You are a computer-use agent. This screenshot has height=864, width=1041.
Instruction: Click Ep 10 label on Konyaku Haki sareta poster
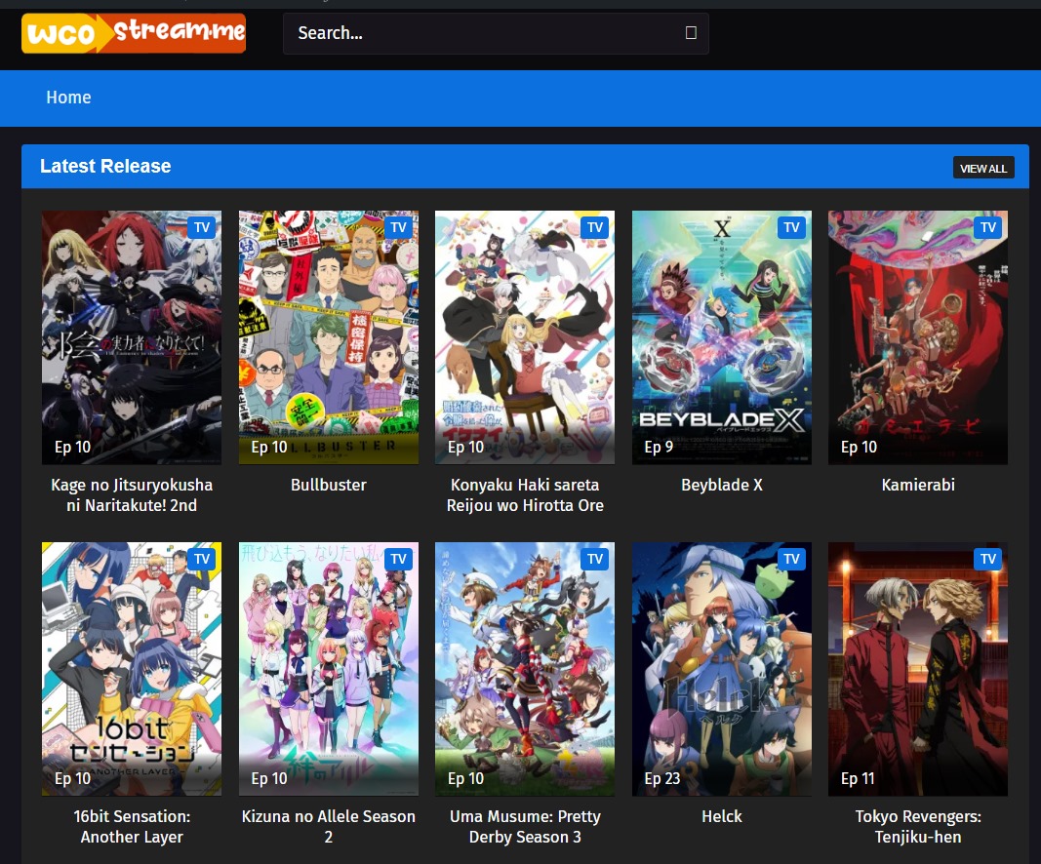[x=465, y=448]
